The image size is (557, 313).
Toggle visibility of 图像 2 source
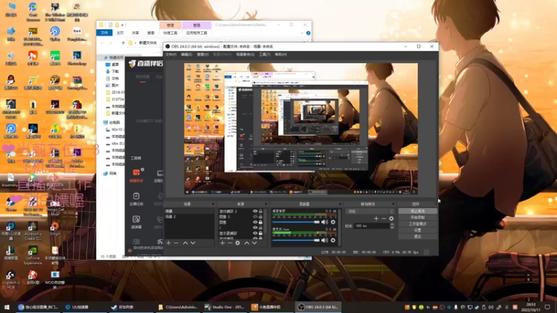click(255, 216)
